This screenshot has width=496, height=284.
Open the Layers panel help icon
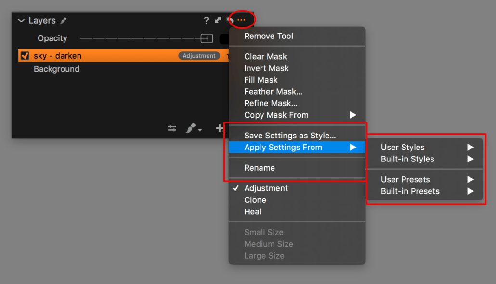coord(206,20)
